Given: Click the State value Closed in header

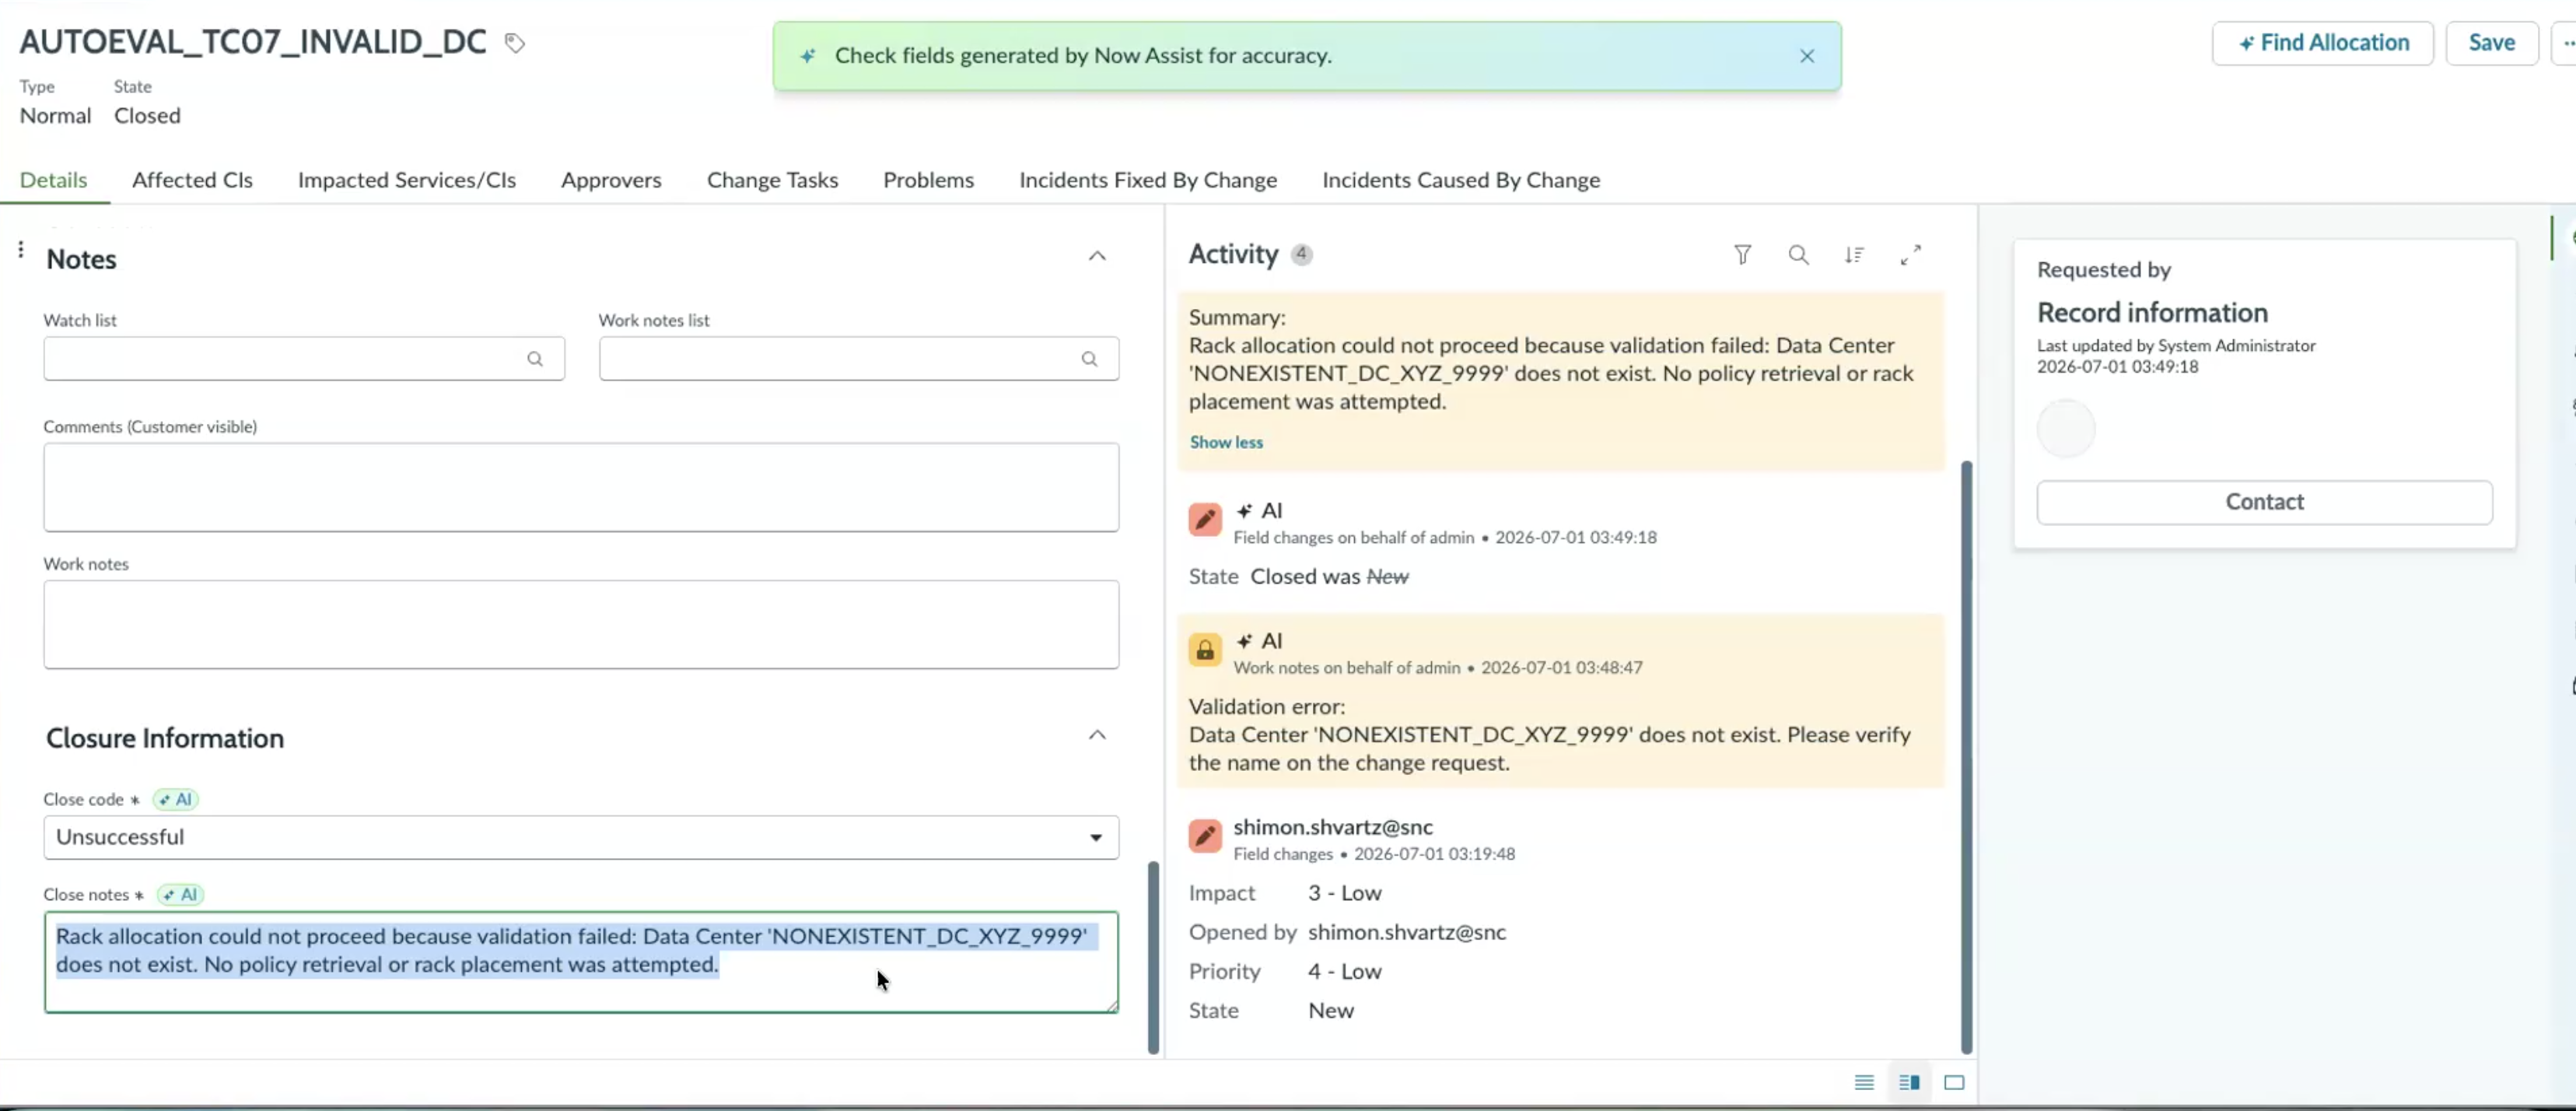Looking at the screenshot, I should pos(147,116).
